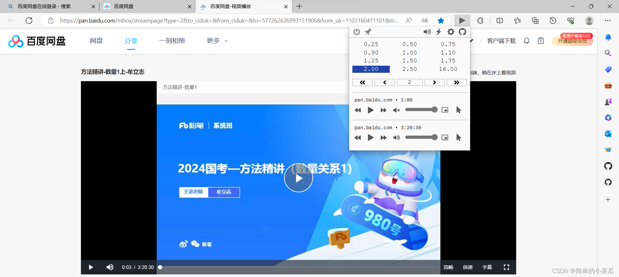The width and height of the screenshot is (619, 277).
Task: Set playback speed to 1.00
Action: [x=409, y=53]
